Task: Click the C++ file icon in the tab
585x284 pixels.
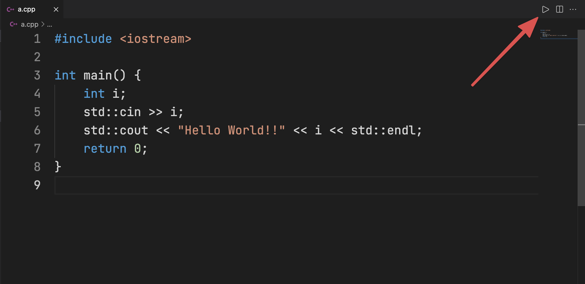Action: [x=10, y=9]
